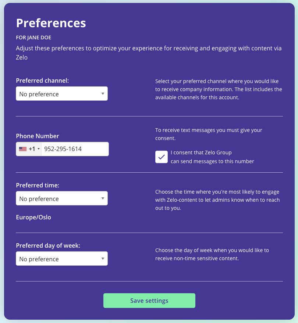Click the Phone Number label
298x323 pixels.
pyautogui.click(x=38, y=136)
